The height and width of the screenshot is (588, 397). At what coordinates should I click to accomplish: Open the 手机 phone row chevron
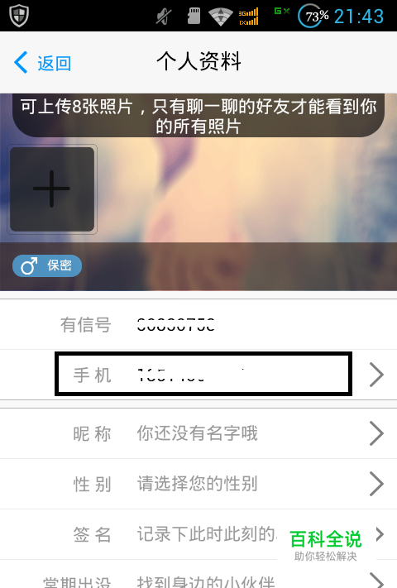pyautogui.click(x=376, y=375)
